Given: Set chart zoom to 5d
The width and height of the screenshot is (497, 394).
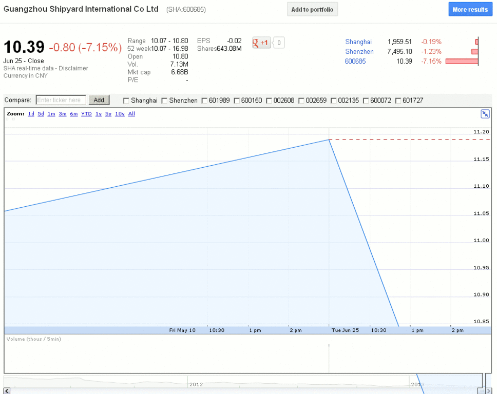Looking at the screenshot, I should click(41, 114).
